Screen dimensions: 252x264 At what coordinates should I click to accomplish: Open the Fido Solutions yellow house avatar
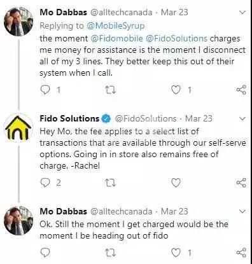click(18, 128)
